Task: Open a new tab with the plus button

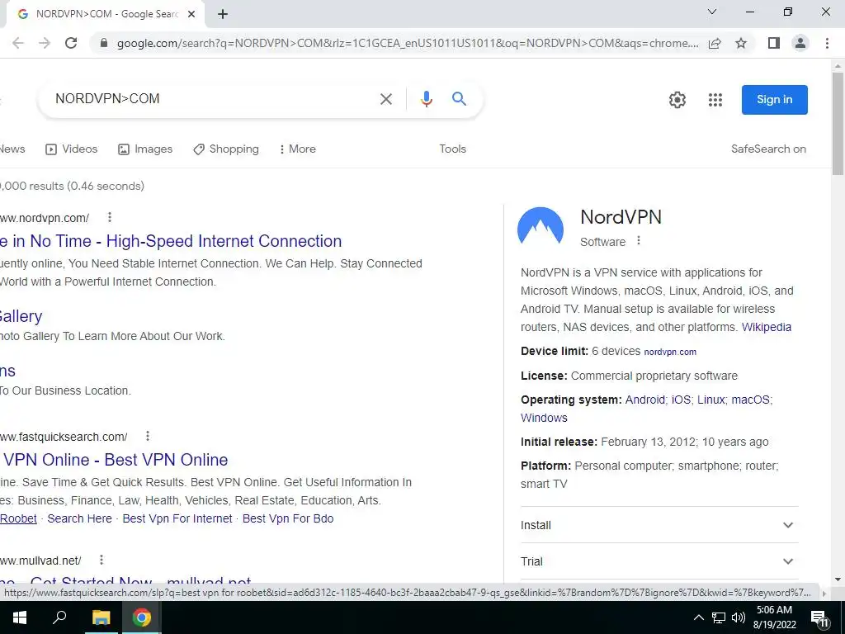Action: click(223, 15)
